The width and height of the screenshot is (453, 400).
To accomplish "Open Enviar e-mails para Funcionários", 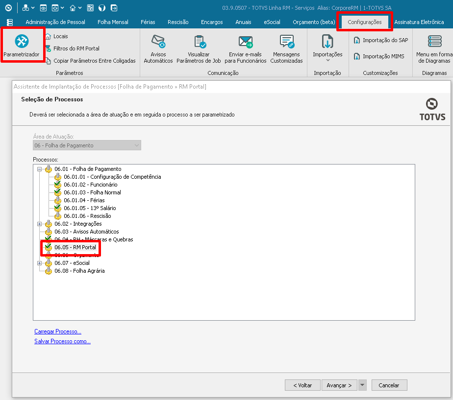I will coord(245,49).
